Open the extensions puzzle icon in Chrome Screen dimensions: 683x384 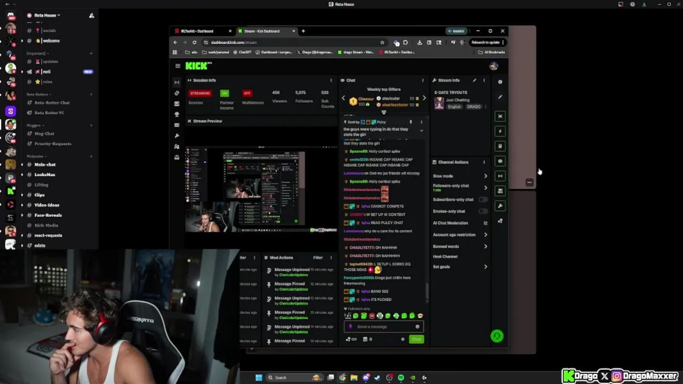406,42
